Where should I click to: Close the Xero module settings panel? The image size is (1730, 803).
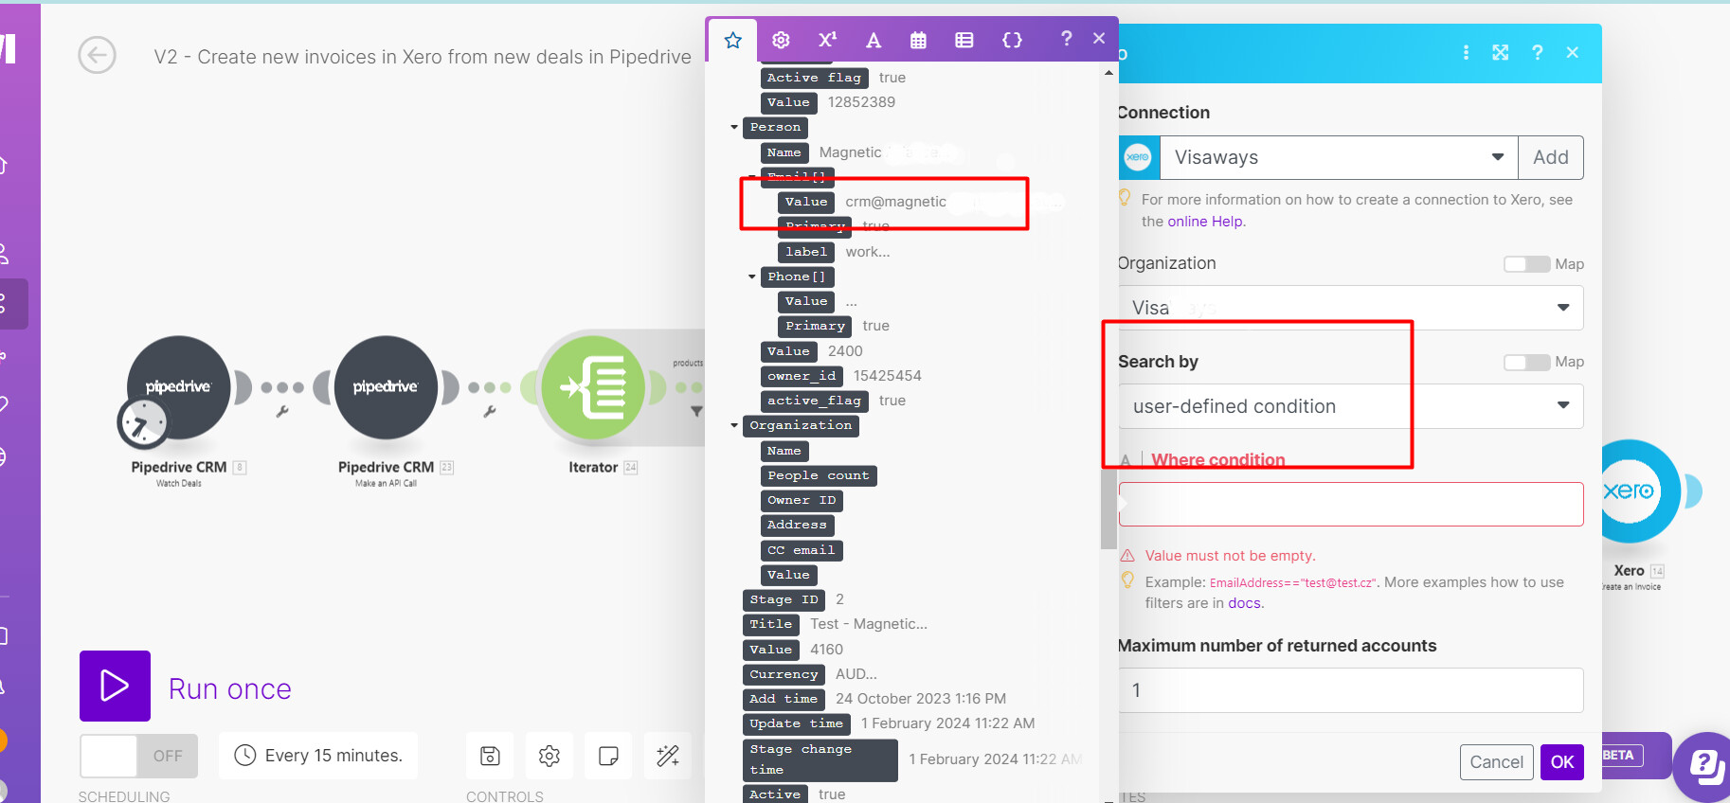point(1573,53)
